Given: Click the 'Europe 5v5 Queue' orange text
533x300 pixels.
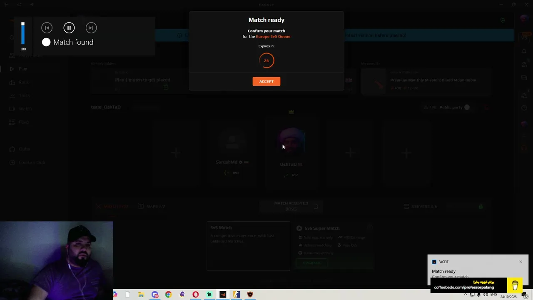Looking at the screenshot, I should pos(273,36).
